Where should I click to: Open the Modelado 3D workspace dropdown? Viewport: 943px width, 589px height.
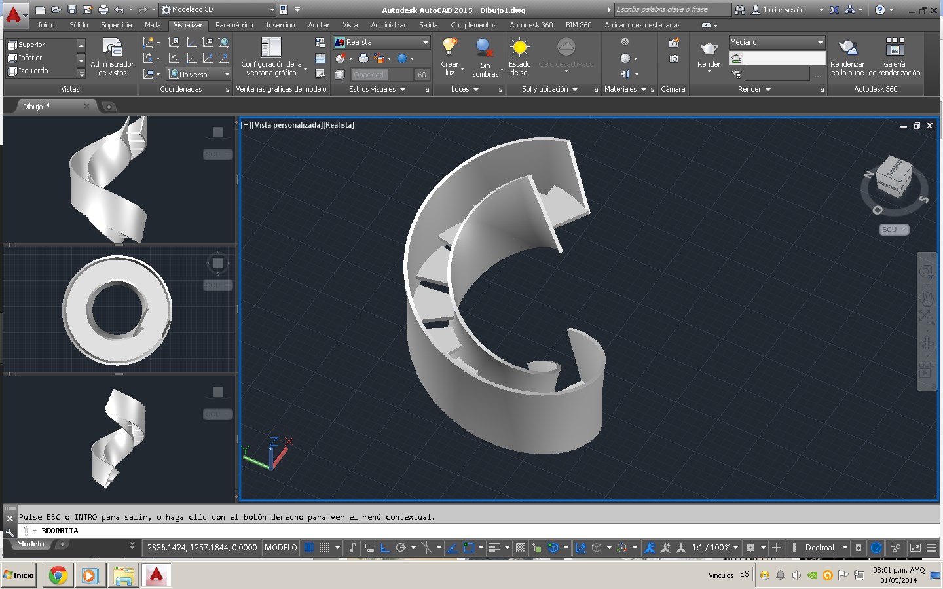pyautogui.click(x=272, y=10)
